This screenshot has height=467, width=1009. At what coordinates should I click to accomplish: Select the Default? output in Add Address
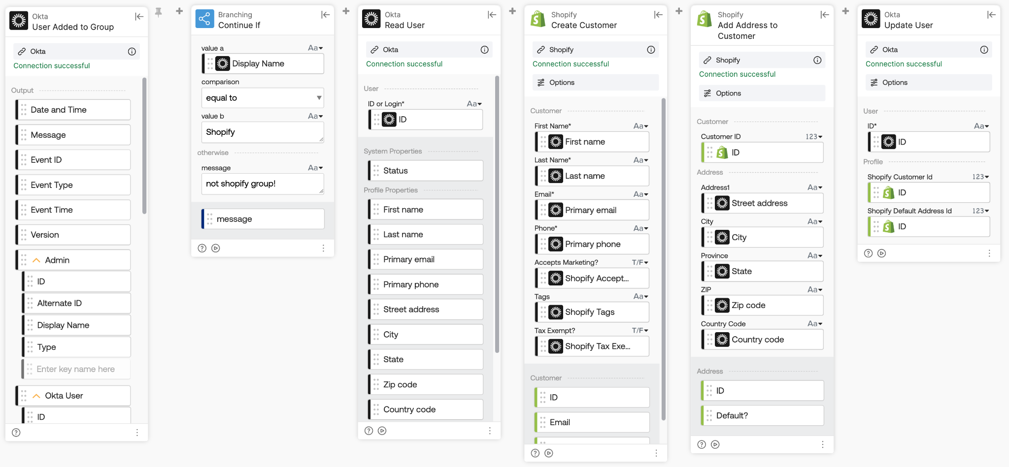pyautogui.click(x=762, y=416)
